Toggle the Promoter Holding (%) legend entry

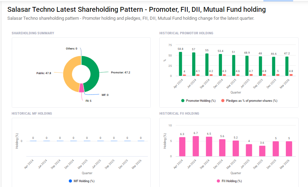click(x=198, y=100)
